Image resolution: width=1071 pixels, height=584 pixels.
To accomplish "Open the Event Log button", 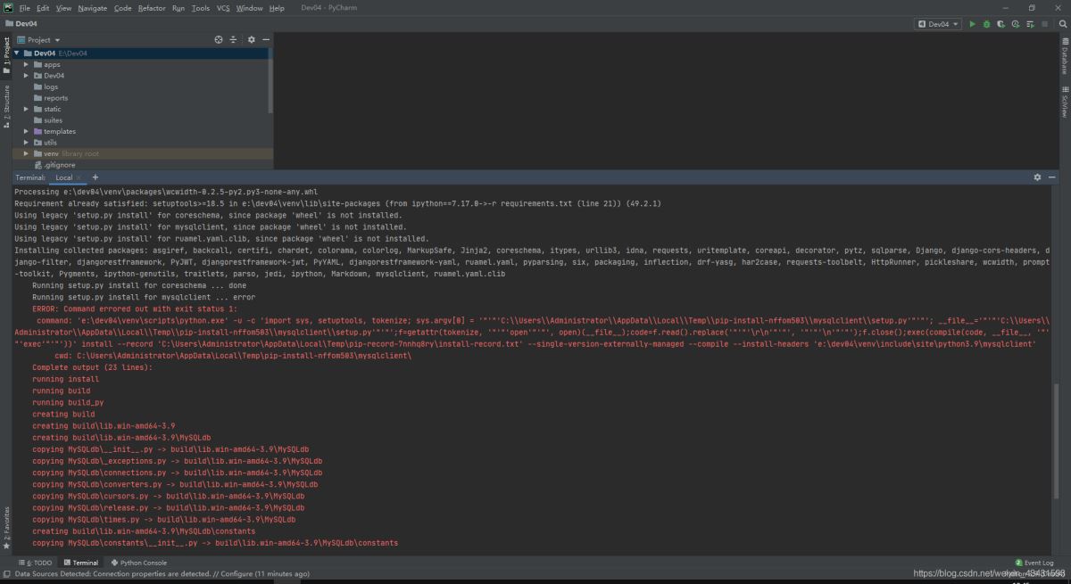I will pos(1034,563).
